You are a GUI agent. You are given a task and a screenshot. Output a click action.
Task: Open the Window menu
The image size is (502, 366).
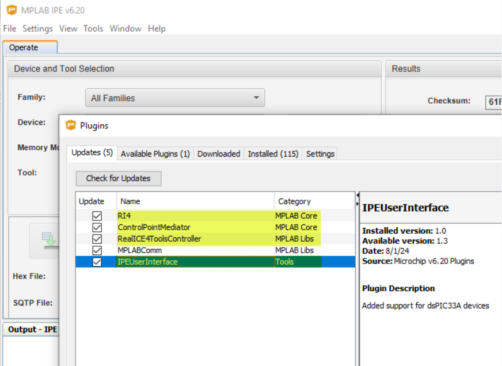pos(126,28)
